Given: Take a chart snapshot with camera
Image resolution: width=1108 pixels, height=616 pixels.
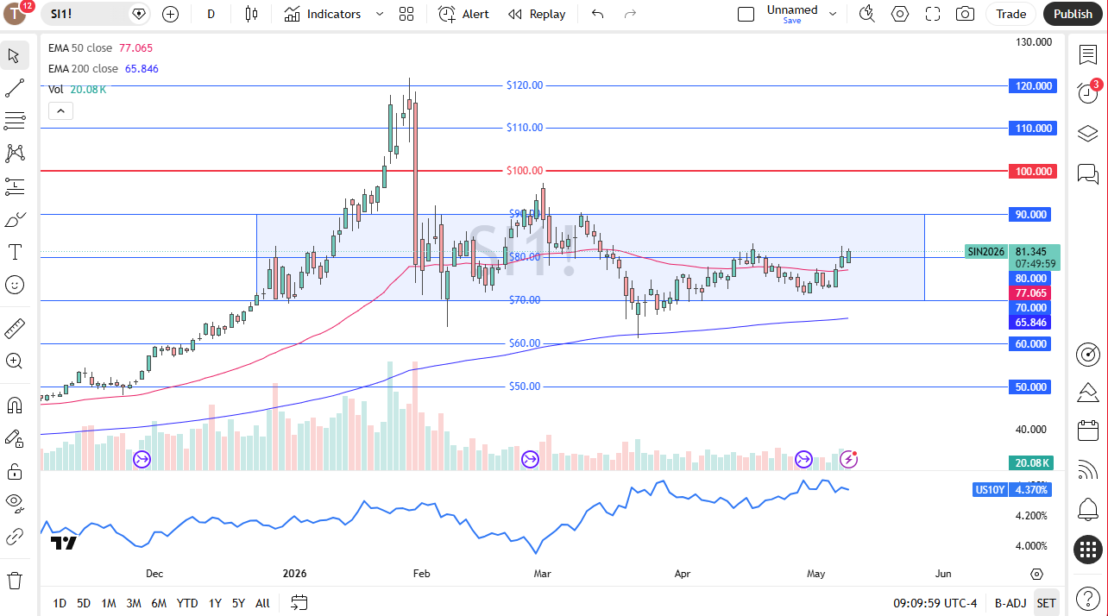Looking at the screenshot, I should 966,14.
